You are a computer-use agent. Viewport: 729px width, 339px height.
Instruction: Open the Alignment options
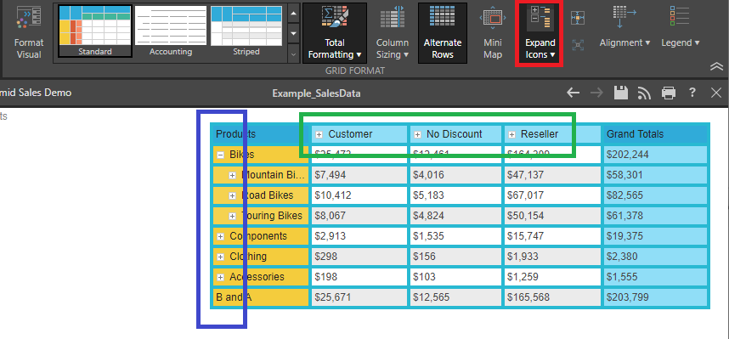624,28
